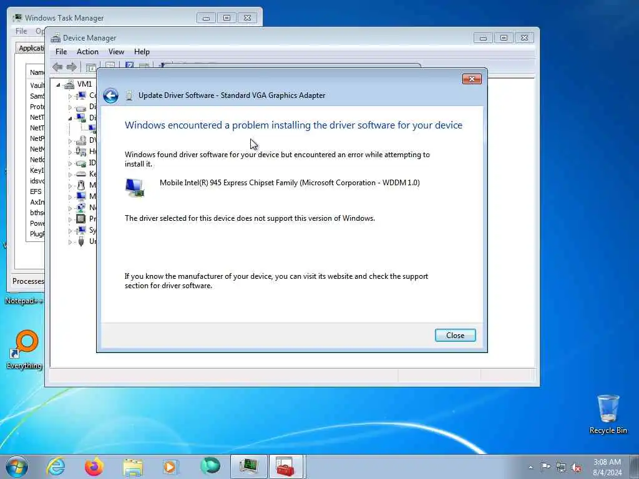Open Windows Explorer folder in taskbar

pos(133,467)
